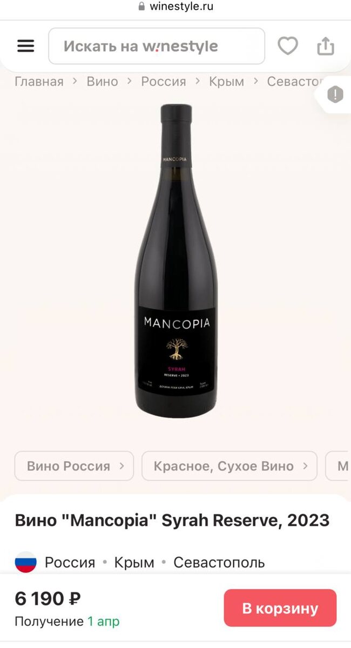Tap the Крым region link under the title
The image size is (351, 648).
point(134,562)
